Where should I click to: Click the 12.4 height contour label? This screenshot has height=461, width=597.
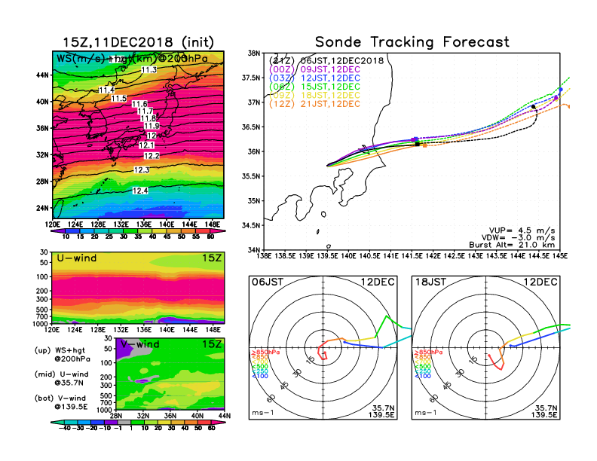140,191
